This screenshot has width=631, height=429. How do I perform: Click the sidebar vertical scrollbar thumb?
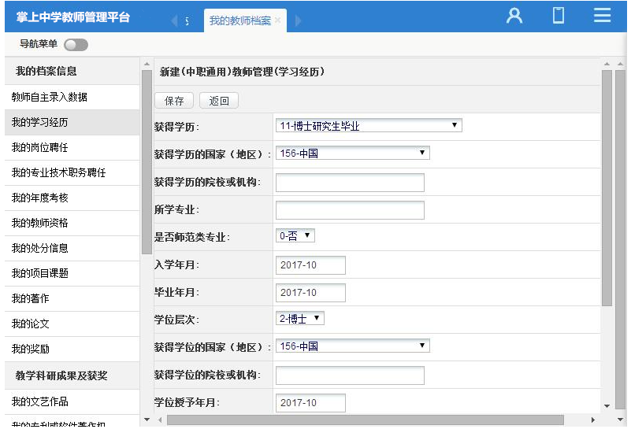click(x=147, y=162)
